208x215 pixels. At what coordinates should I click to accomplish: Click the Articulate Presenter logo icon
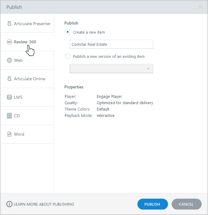pos(9,24)
